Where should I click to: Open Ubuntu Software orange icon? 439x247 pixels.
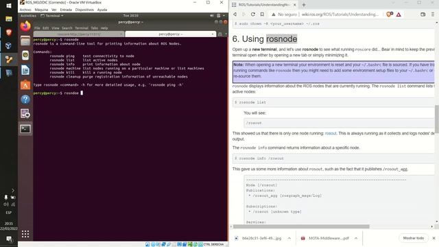(x=25, y=85)
